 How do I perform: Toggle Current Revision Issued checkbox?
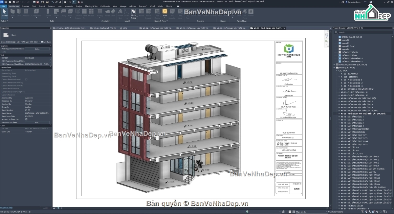pos(26,80)
